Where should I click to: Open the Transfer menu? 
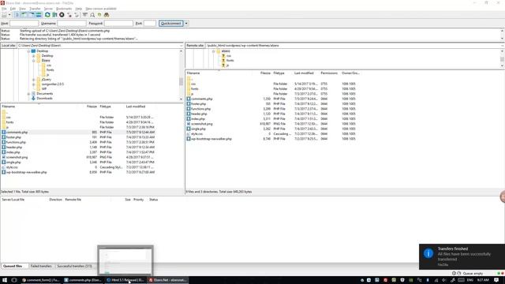tap(35, 9)
